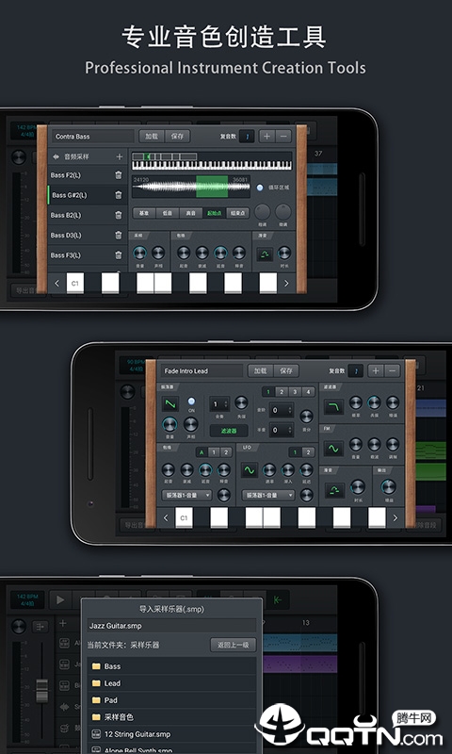The height and width of the screenshot is (754, 452).
Task: Click the glide curve icon in Contra Bass editor
Action: 265,254
